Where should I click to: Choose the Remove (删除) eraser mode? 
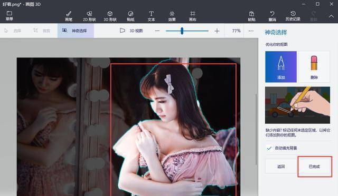[x=314, y=67]
